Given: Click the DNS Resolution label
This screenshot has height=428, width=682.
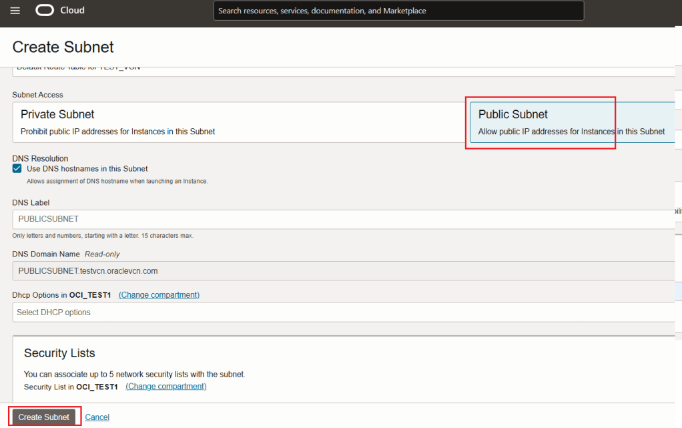Looking at the screenshot, I should click(x=40, y=158).
